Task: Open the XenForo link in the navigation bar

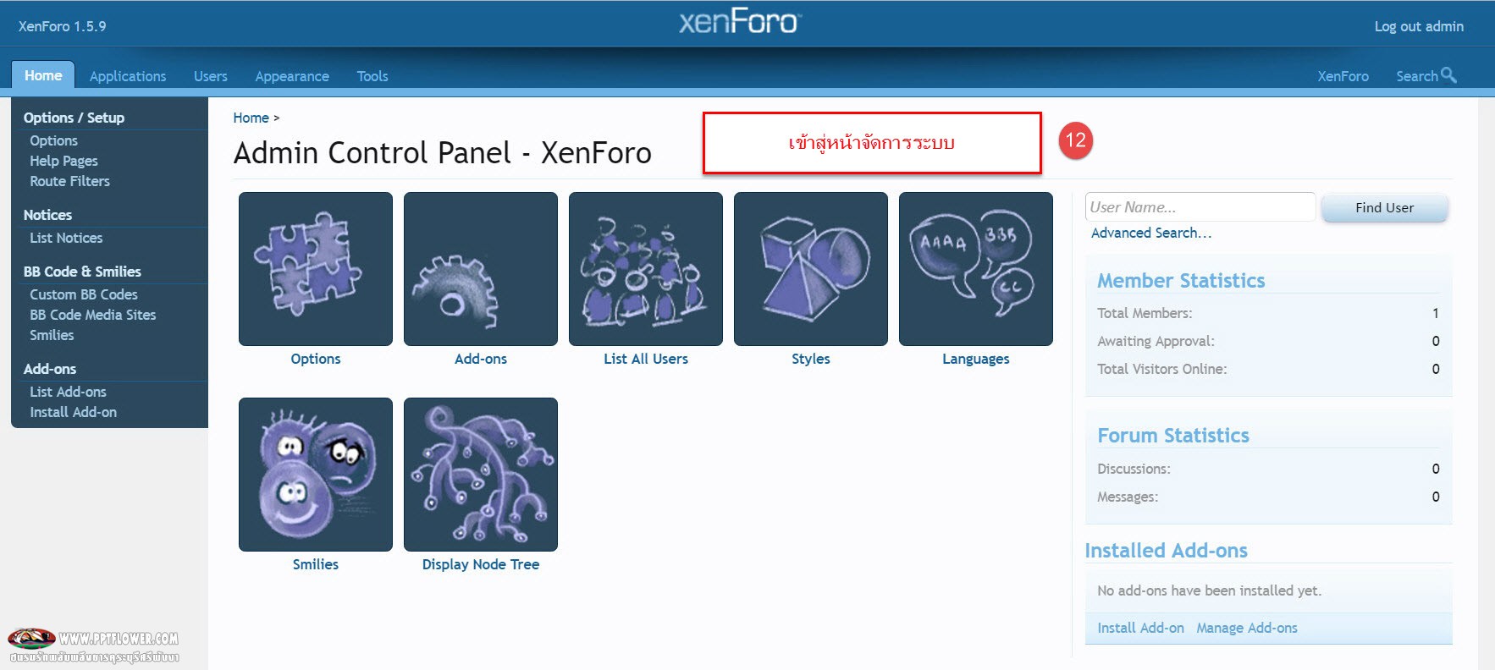Action: 1343,76
